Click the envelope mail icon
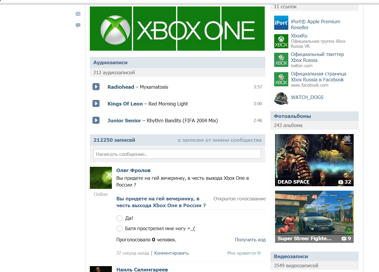 78,14
